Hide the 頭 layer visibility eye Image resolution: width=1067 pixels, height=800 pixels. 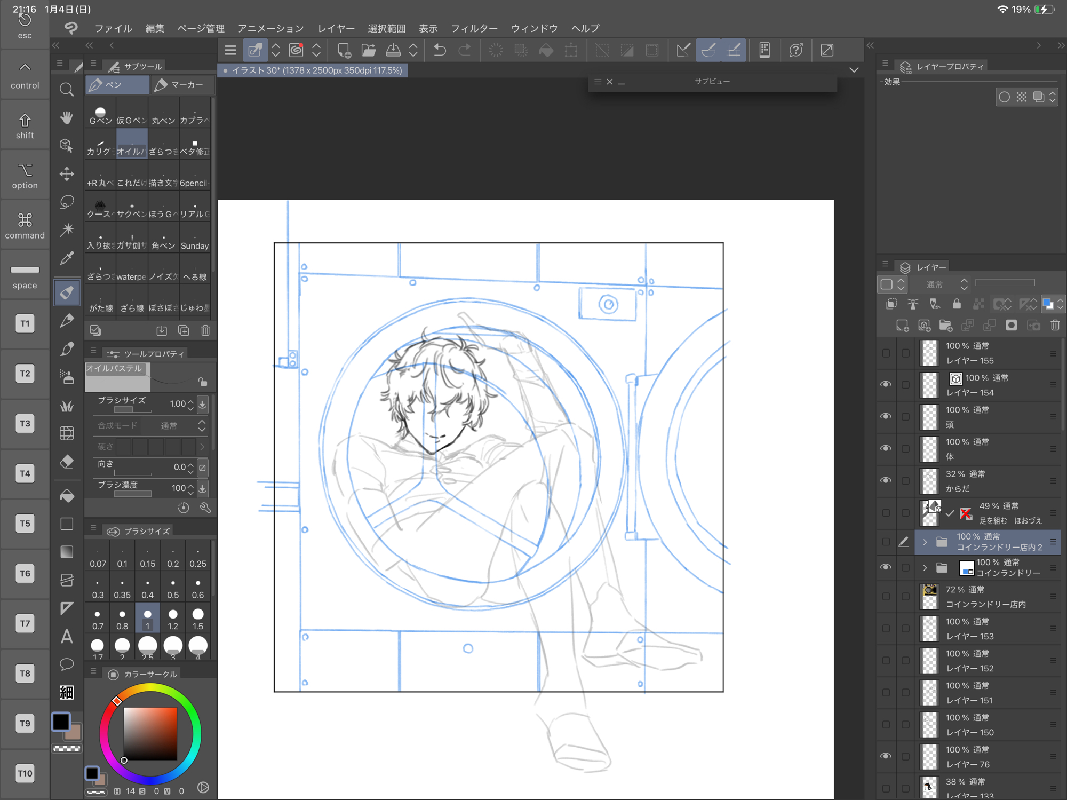(886, 416)
